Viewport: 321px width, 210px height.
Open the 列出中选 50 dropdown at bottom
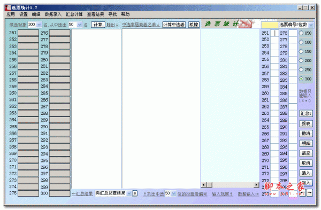(173, 193)
